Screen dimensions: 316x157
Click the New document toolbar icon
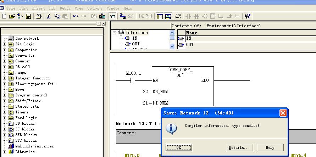pyautogui.click(x=4, y=16)
